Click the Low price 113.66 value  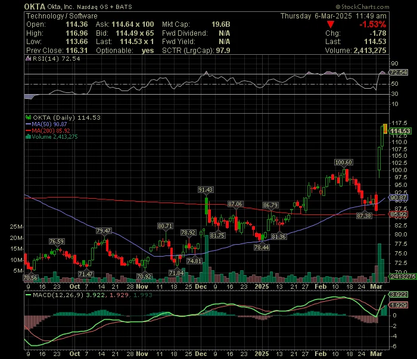(x=77, y=42)
